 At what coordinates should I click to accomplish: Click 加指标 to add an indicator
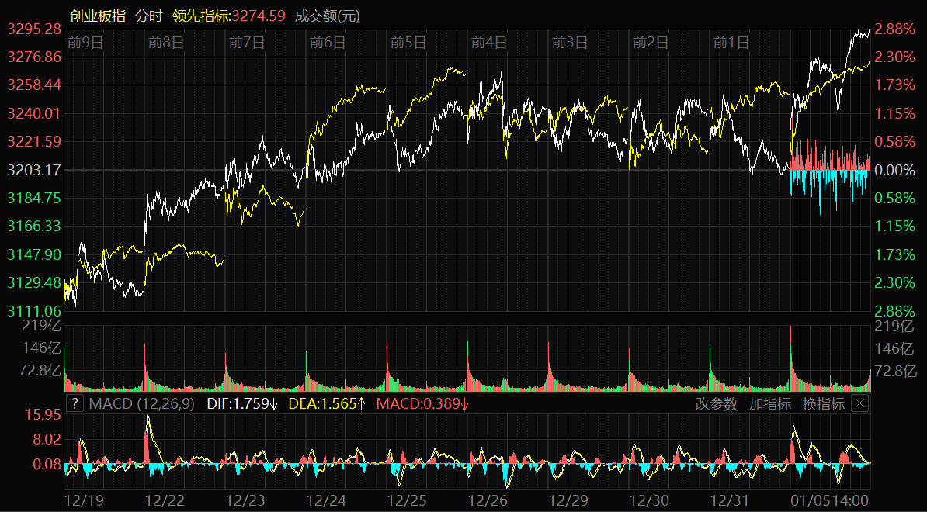[769, 404]
